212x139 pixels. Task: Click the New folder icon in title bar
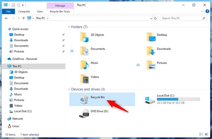pyautogui.click(x=19, y=5)
